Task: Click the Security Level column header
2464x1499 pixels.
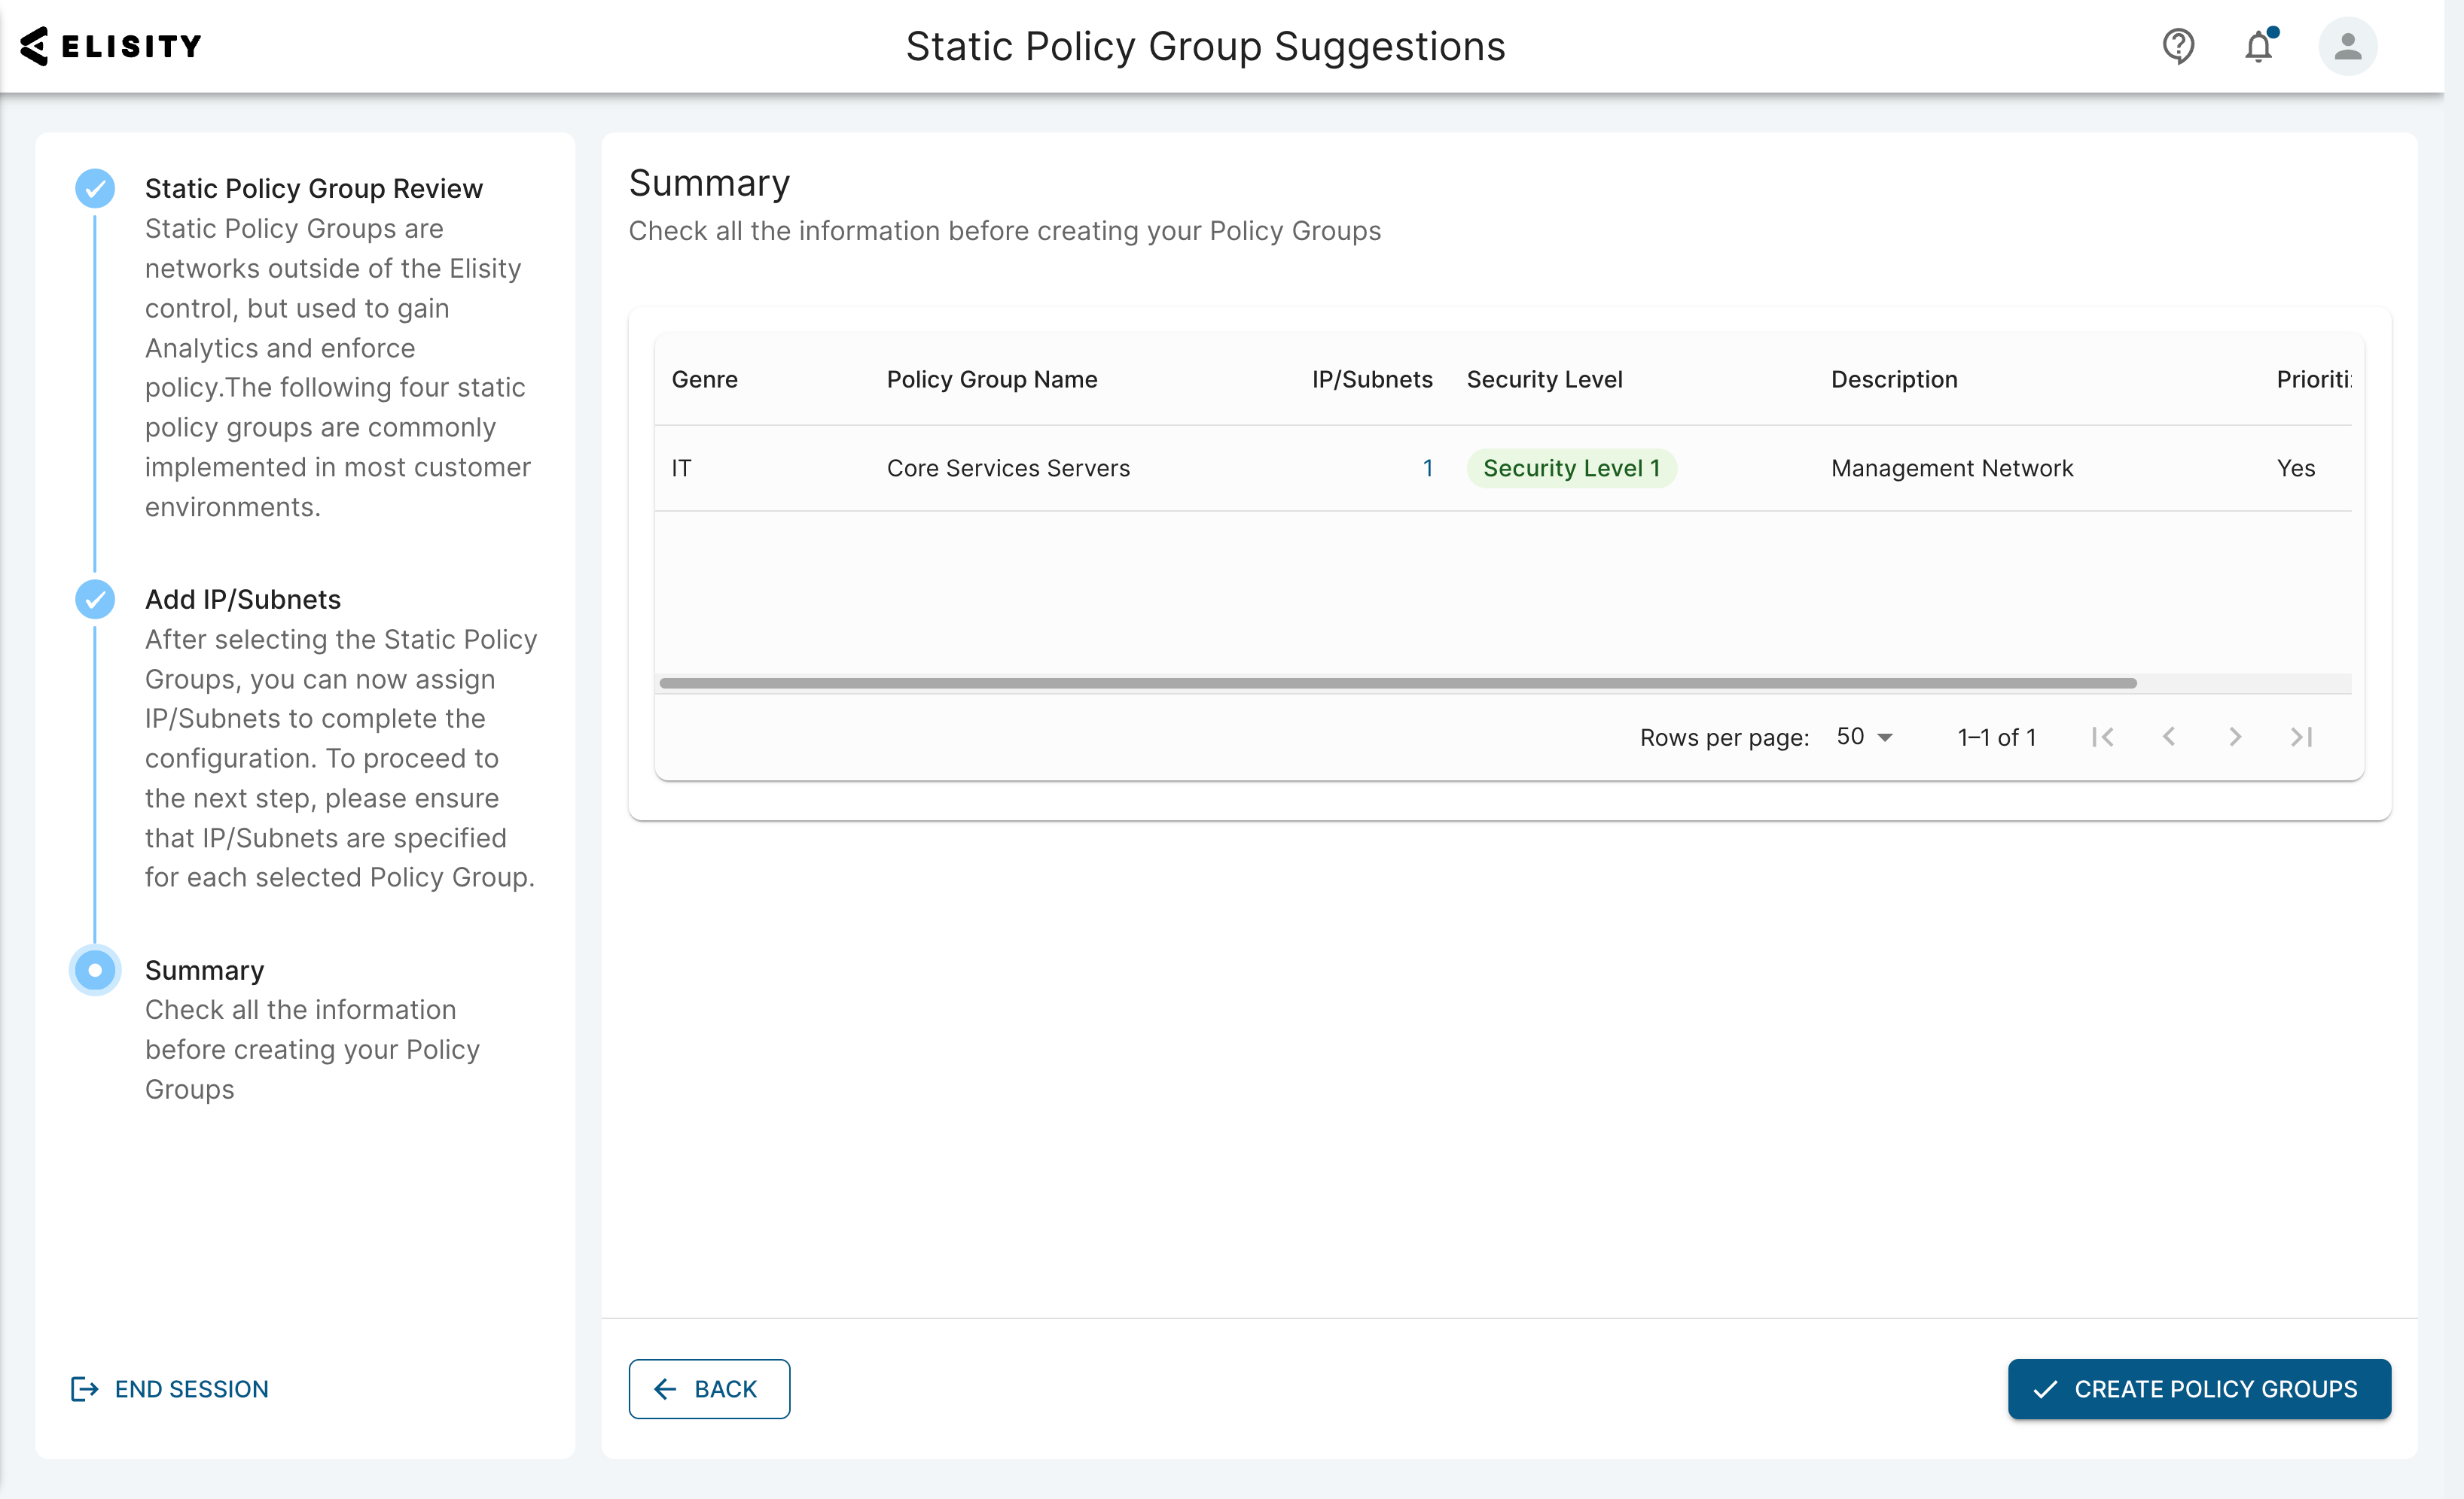Action: [x=1544, y=379]
